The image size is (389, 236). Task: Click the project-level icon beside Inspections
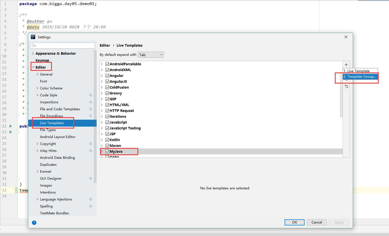pos(91,102)
